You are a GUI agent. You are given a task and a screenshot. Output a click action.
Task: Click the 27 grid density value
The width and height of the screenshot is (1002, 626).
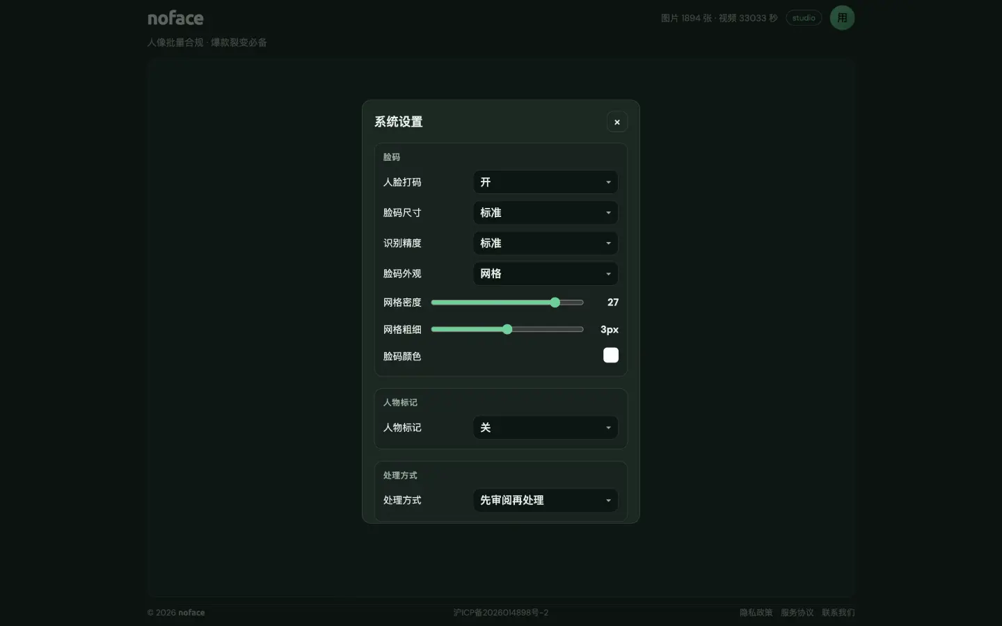[612, 303]
